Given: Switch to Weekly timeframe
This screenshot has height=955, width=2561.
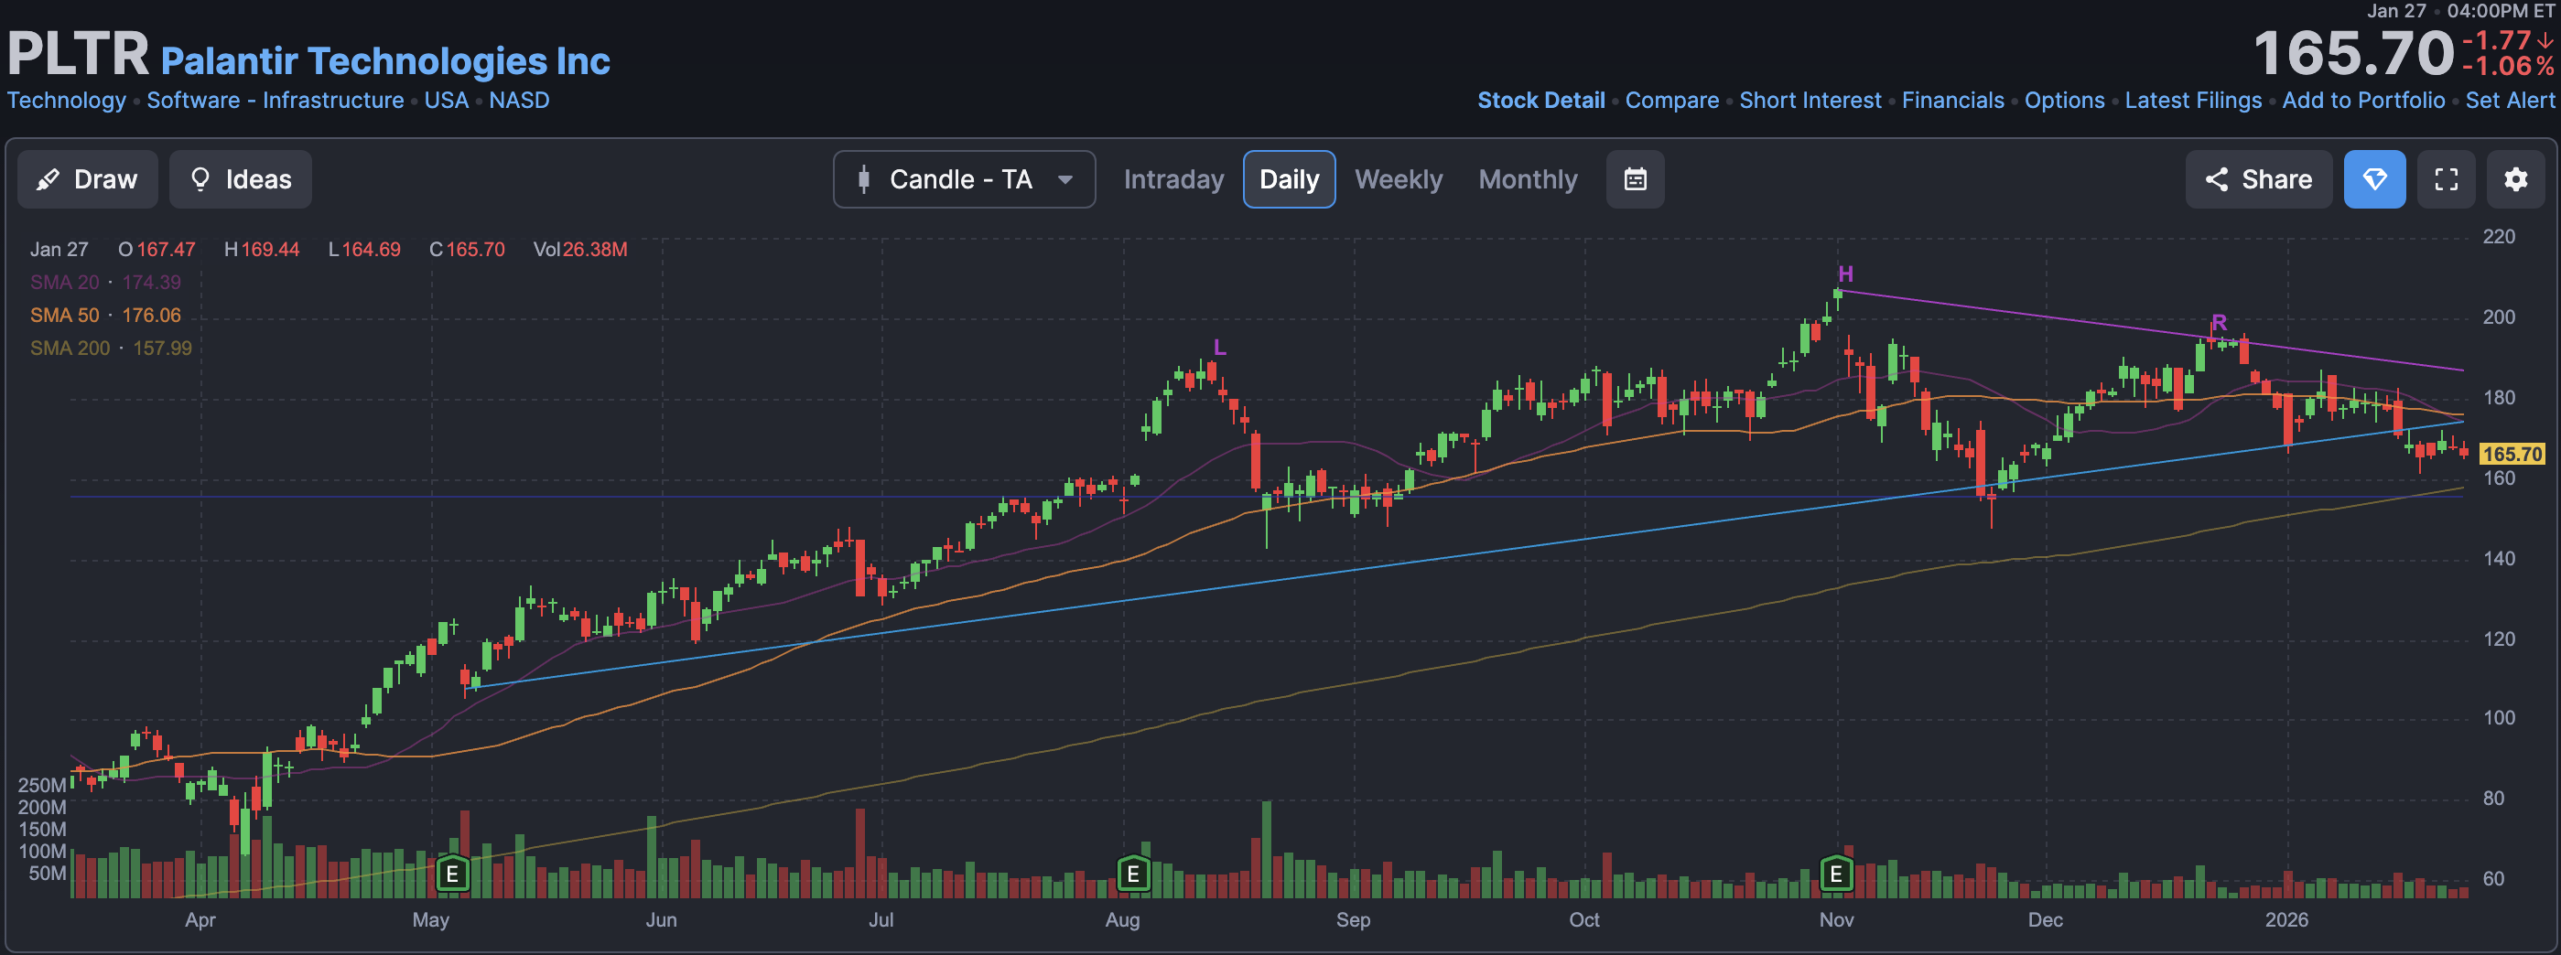Looking at the screenshot, I should [x=1398, y=179].
